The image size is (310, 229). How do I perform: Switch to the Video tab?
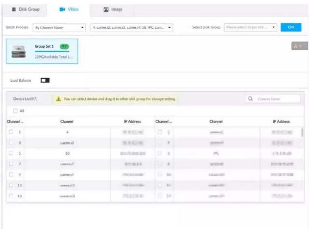point(69,9)
